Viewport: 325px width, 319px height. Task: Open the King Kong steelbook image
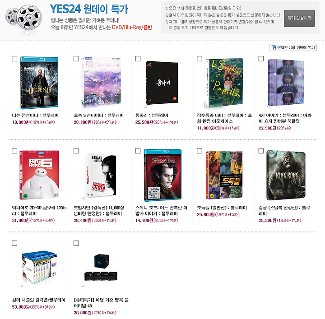click(x=286, y=175)
